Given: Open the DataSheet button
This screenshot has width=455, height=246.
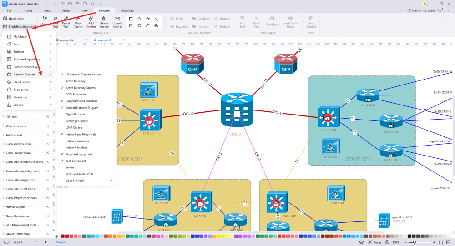Looking at the screenshot, I should (272, 21).
